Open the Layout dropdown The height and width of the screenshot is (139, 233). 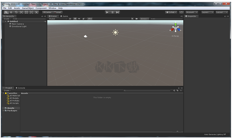222,12
